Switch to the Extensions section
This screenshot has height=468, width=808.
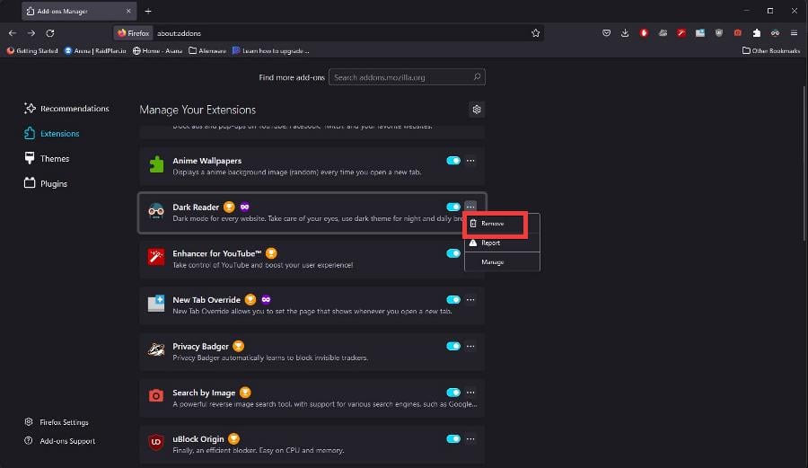pos(51,133)
